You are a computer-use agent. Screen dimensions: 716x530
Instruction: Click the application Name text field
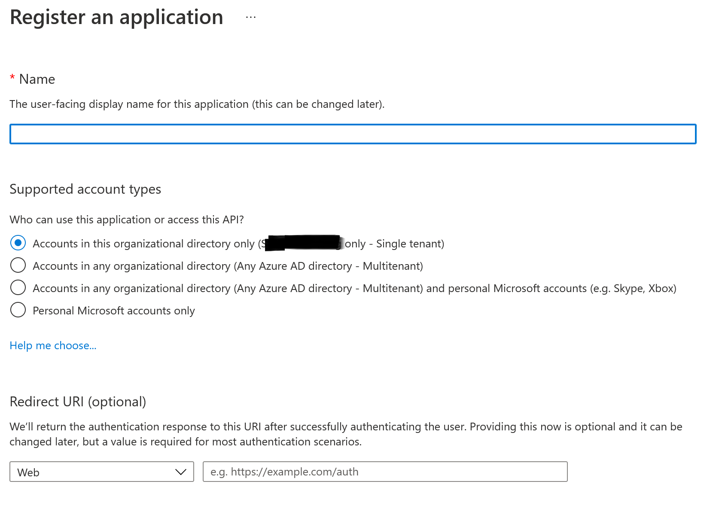pos(353,134)
